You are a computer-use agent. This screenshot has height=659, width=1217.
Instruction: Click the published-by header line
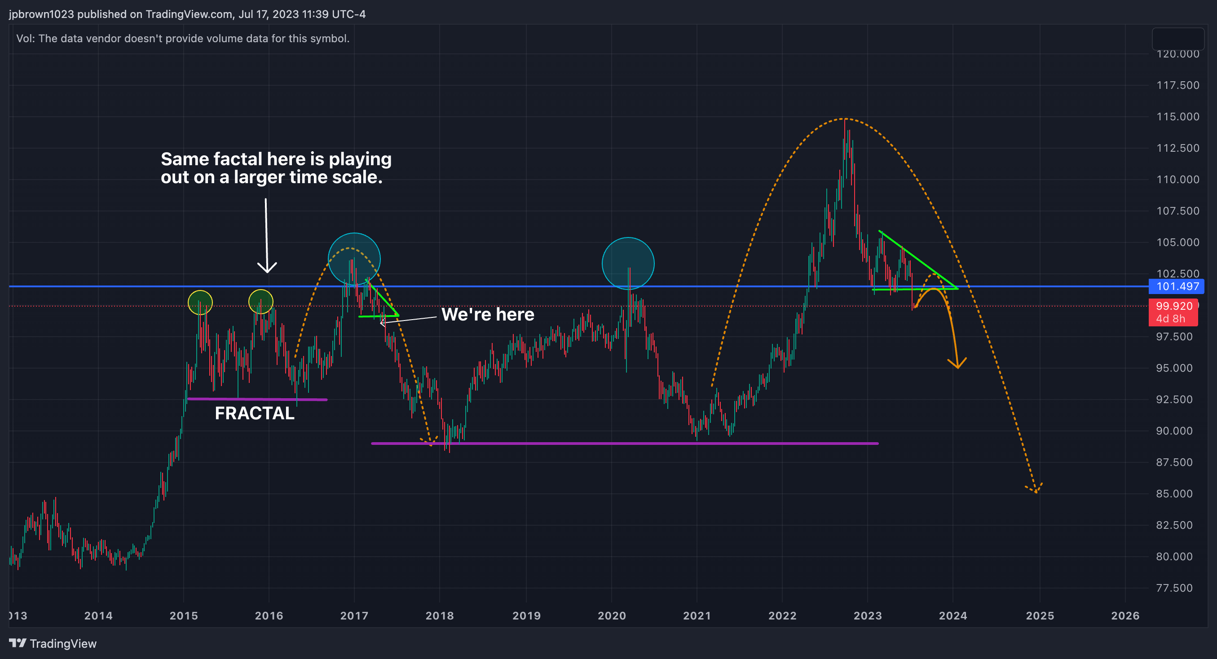point(187,14)
